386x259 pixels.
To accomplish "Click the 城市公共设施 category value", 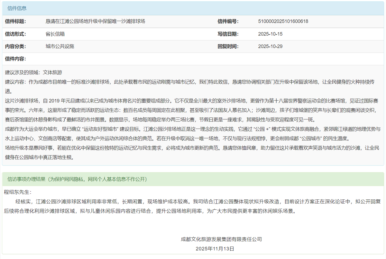I will 60,46.
